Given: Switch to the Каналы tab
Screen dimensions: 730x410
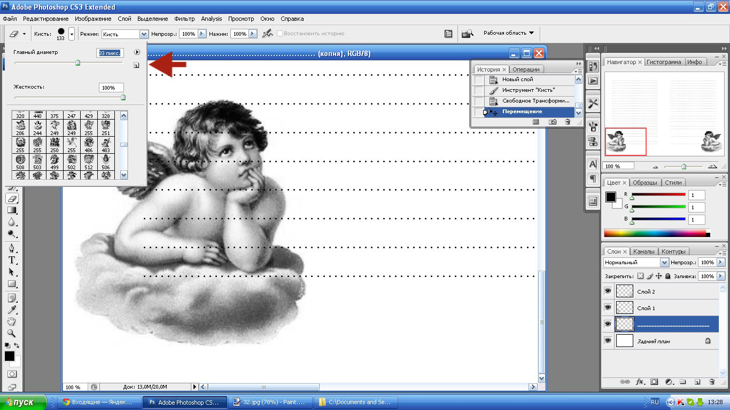Looking at the screenshot, I should coord(643,251).
